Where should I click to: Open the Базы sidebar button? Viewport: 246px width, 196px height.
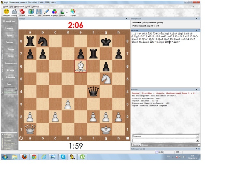[9, 35]
